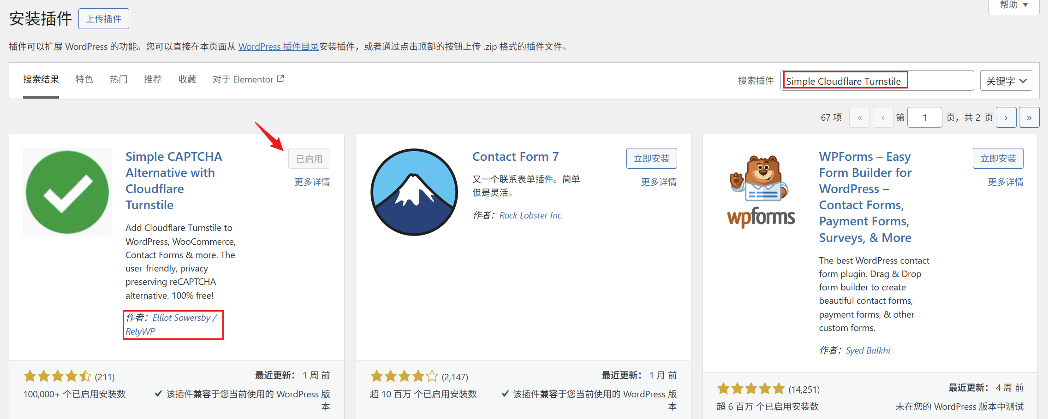
Task: Switch to the 热门 tab
Action: [x=118, y=79]
